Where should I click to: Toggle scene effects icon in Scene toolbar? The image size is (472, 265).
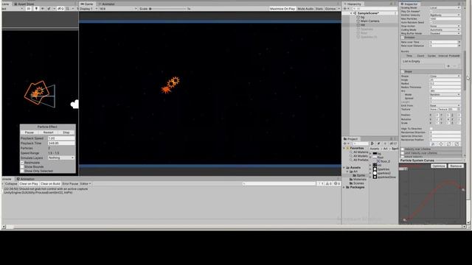tap(49, 9)
